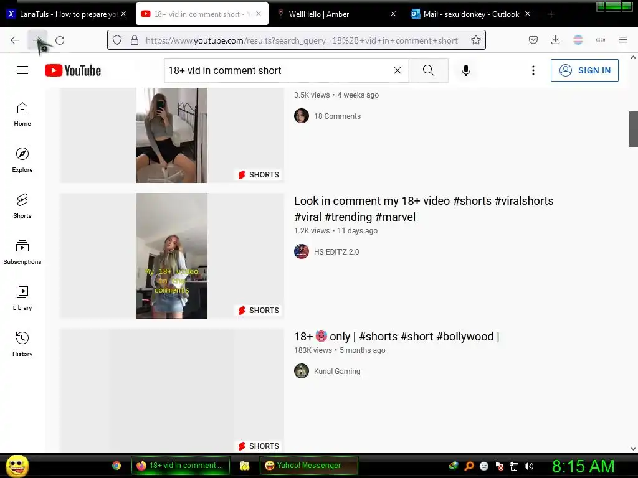The image size is (638, 478).
Task: Open the YouTube guide hamburger menu
Action: tap(22, 70)
